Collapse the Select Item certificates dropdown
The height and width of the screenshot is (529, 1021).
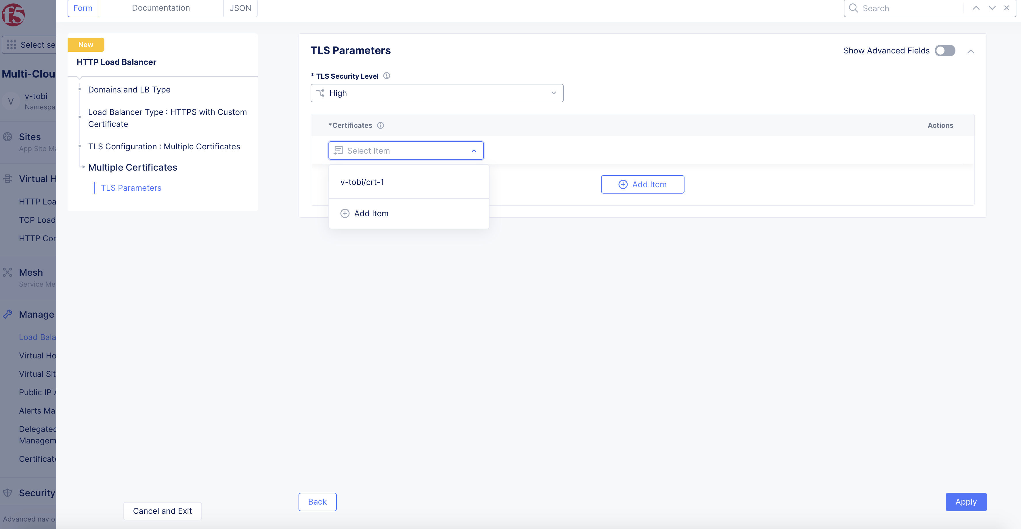(x=474, y=151)
